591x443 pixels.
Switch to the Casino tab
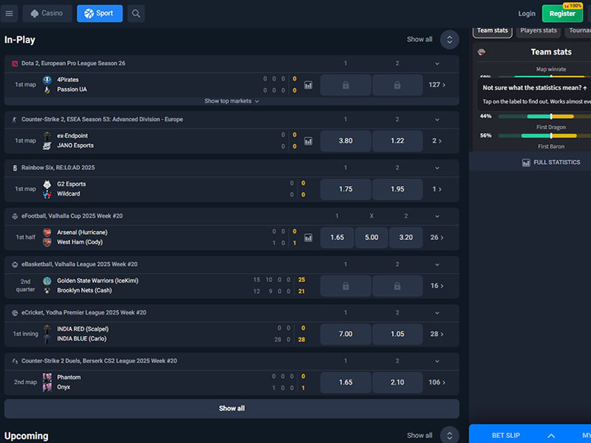point(47,13)
